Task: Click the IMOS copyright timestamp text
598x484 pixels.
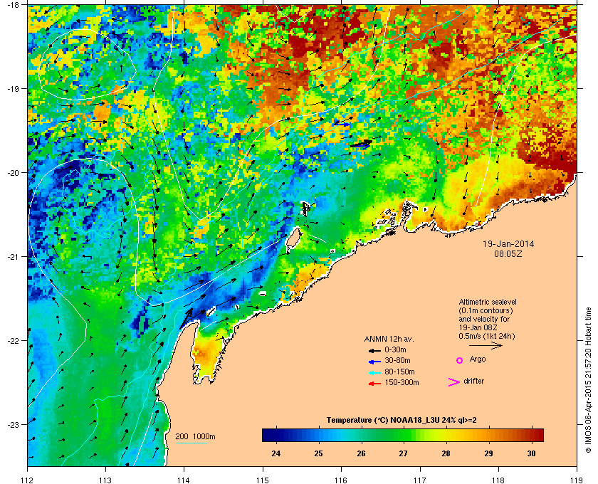Action: pyautogui.click(x=588, y=382)
